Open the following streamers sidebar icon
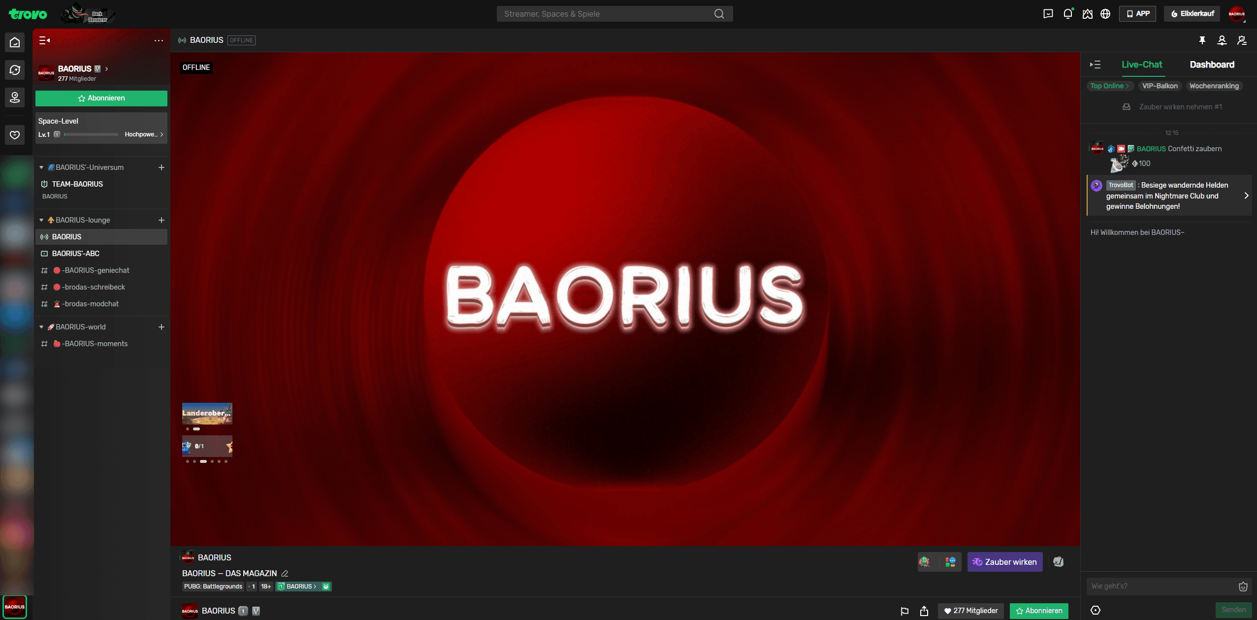This screenshot has height=620, width=1257. [15, 98]
